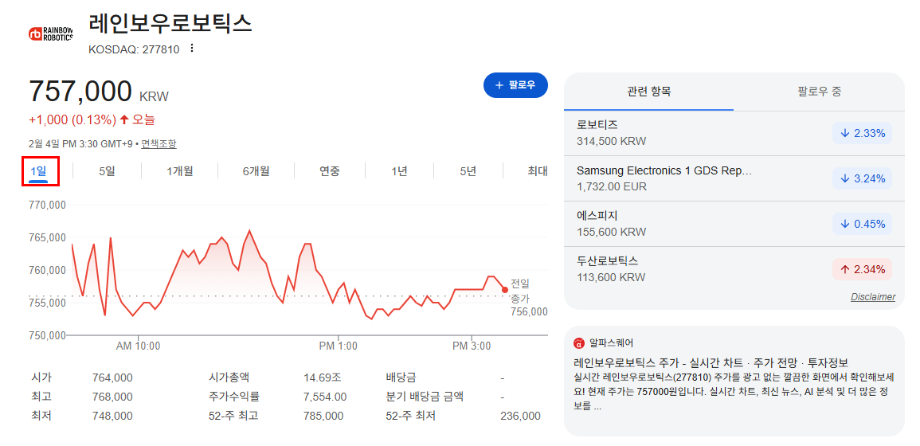Click the 757,000 current price value
This screenshot has height=446, width=920.
coord(81,92)
